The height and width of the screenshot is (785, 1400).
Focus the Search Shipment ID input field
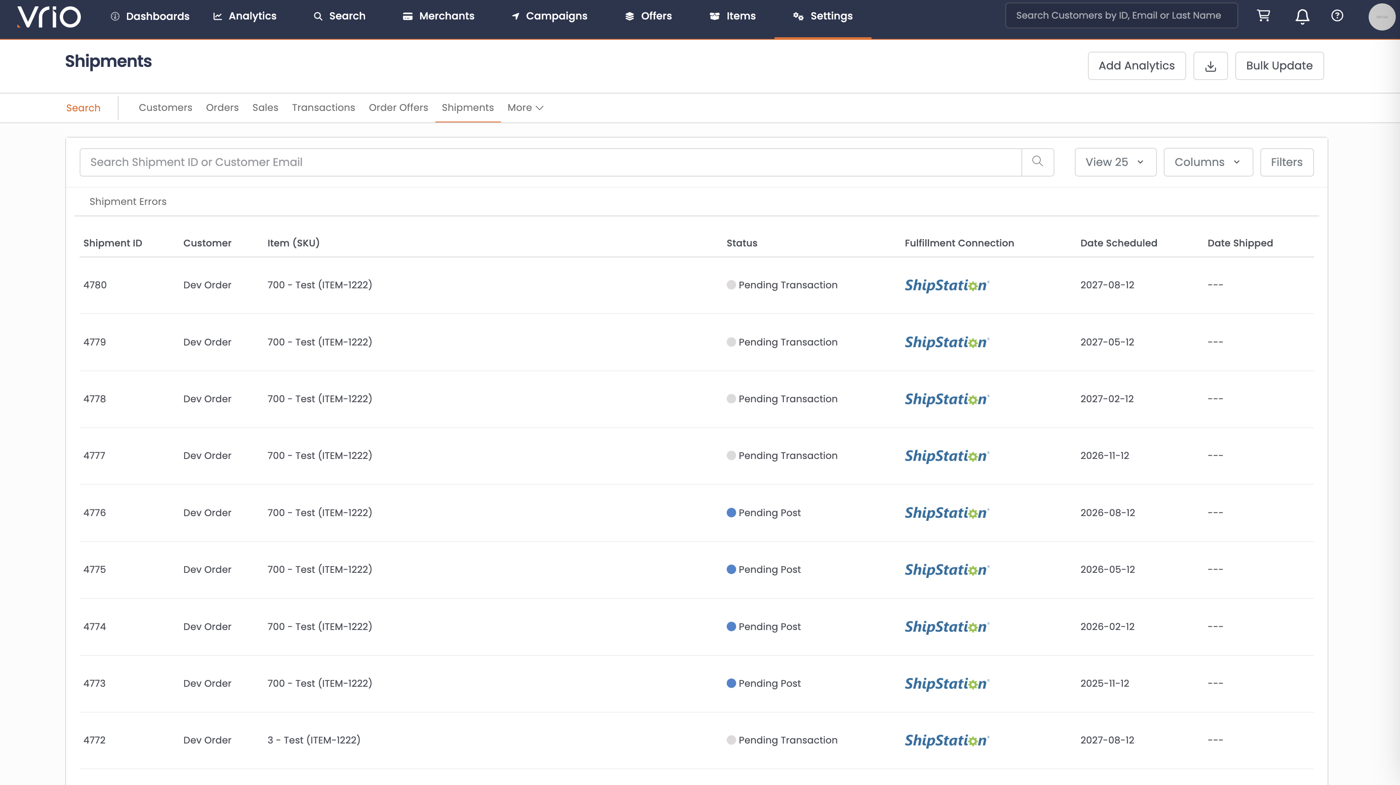[550, 162]
